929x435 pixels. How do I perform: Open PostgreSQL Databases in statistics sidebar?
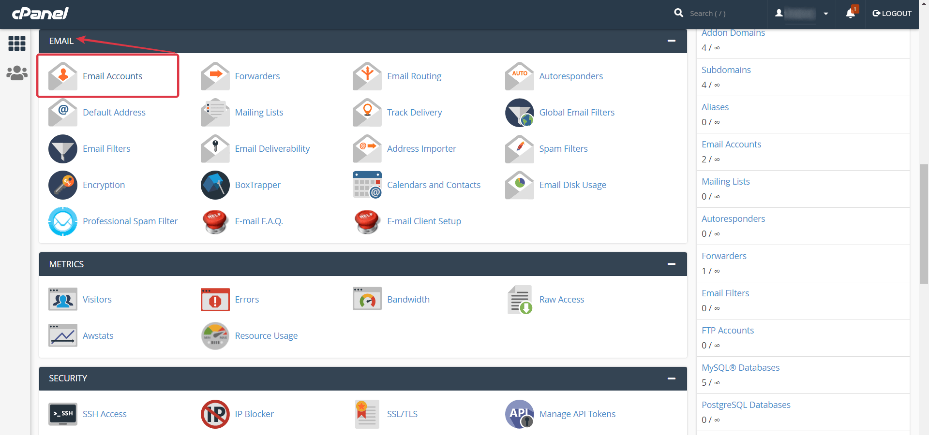(x=746, y=405)
